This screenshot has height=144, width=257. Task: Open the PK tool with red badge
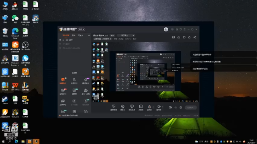tap(63, 92)
